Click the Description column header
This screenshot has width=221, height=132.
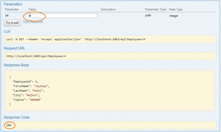tap(108, 10)
